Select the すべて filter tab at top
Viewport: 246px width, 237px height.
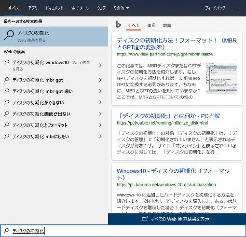[14, 8]
